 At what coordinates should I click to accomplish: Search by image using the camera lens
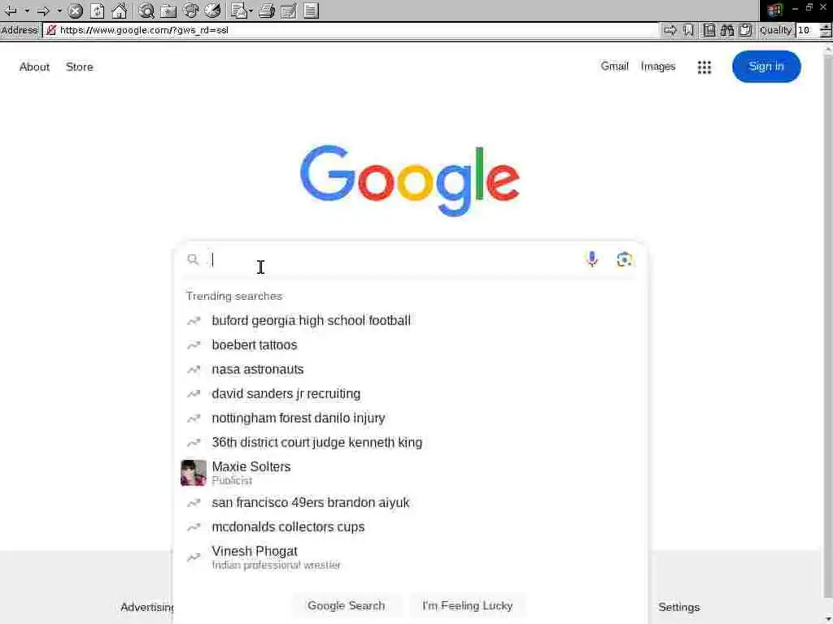click(624, 259)
